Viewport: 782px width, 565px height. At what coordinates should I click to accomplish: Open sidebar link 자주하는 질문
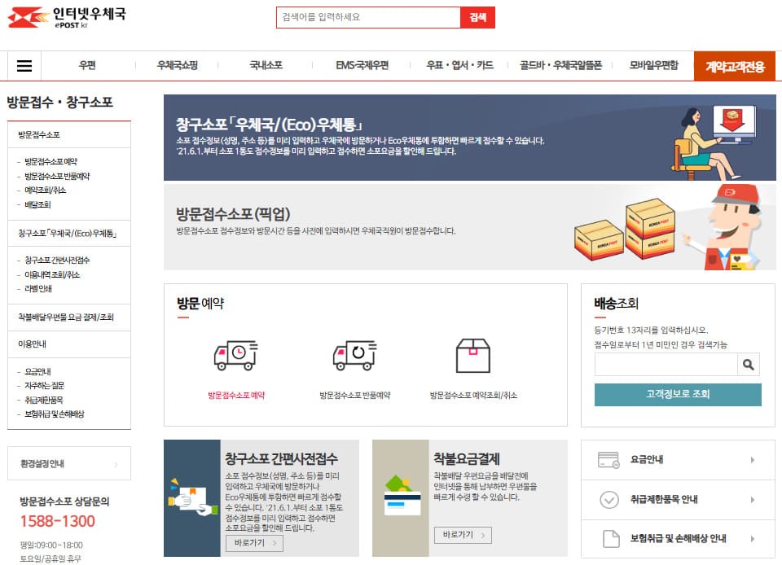[44, 386]
